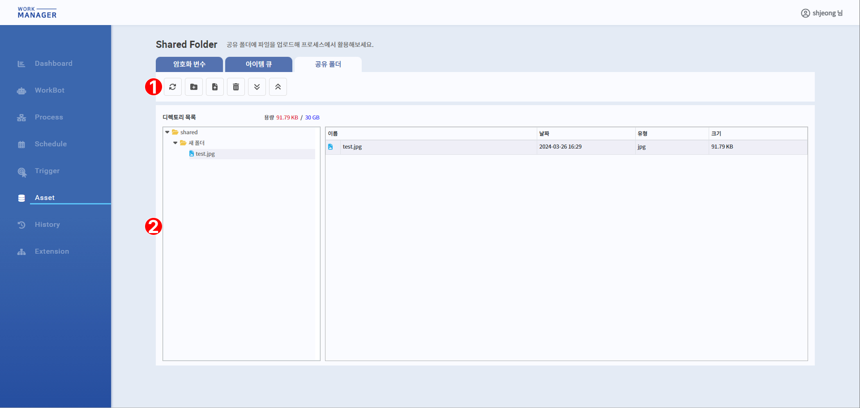Screen dimensions: 860x408
Task: Create a new folder with the folder-plus icon
Action: 194,87
